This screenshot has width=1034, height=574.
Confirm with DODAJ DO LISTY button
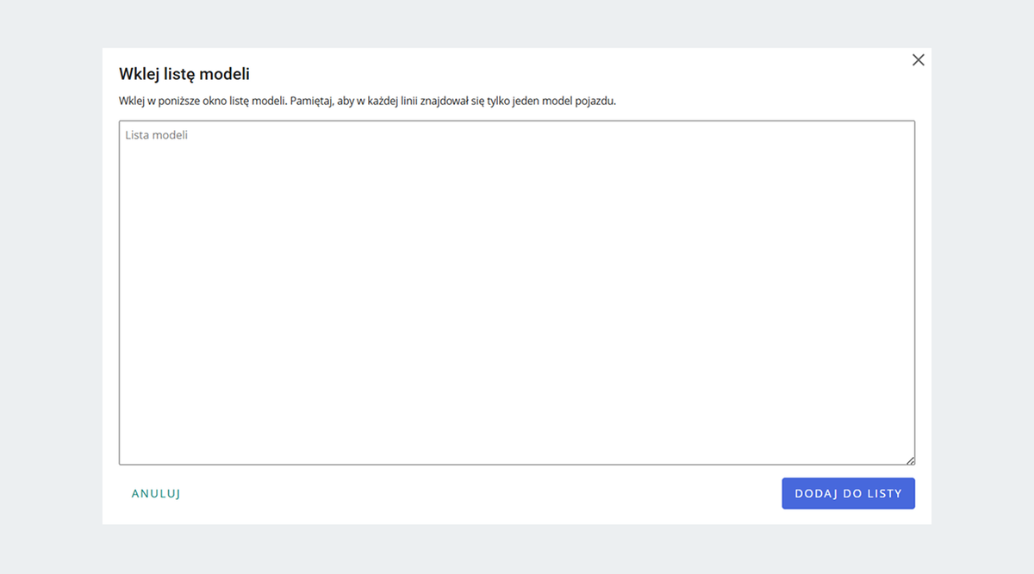tap(849, 494)
